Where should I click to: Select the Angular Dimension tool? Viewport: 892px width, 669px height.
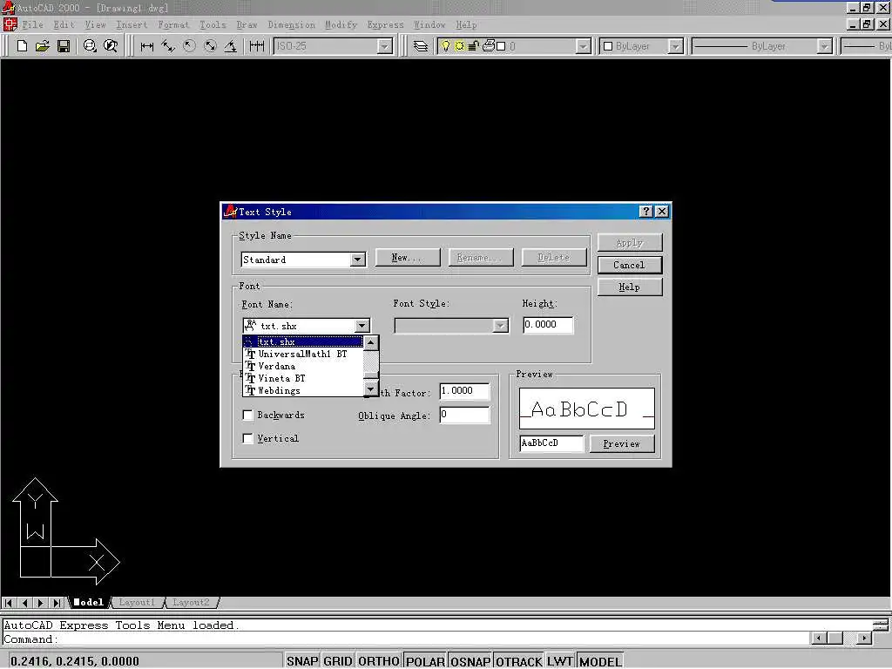(230, 47)
